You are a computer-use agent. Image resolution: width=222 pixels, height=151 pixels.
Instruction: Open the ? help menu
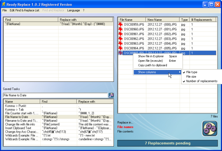(84, 10)
